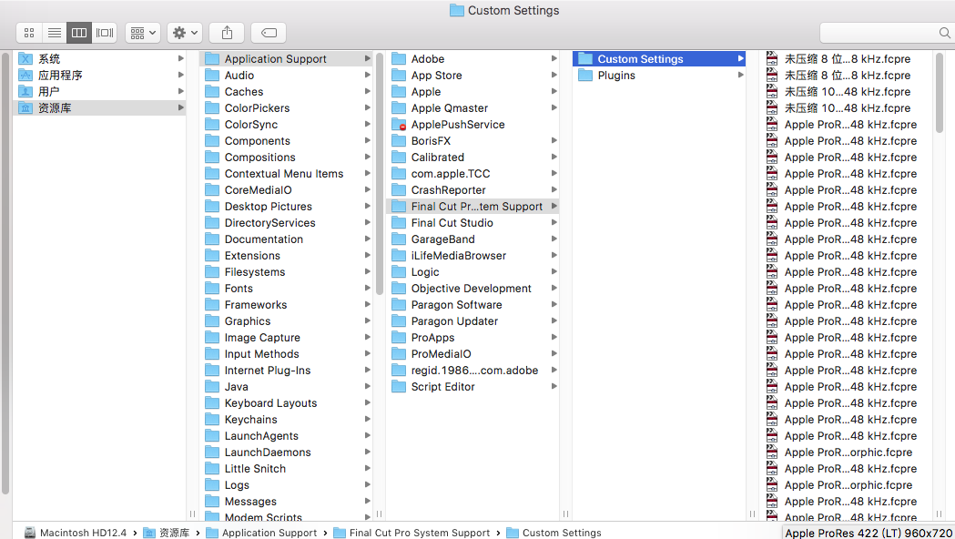Screen dimensions: 955x539
Task: Click the Application Support column scrollbar
Action: (380, 174)
